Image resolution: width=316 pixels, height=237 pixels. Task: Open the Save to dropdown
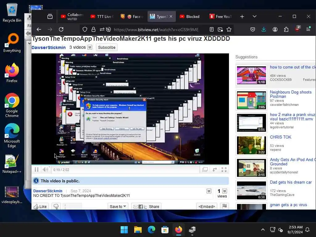click(118, 206)
